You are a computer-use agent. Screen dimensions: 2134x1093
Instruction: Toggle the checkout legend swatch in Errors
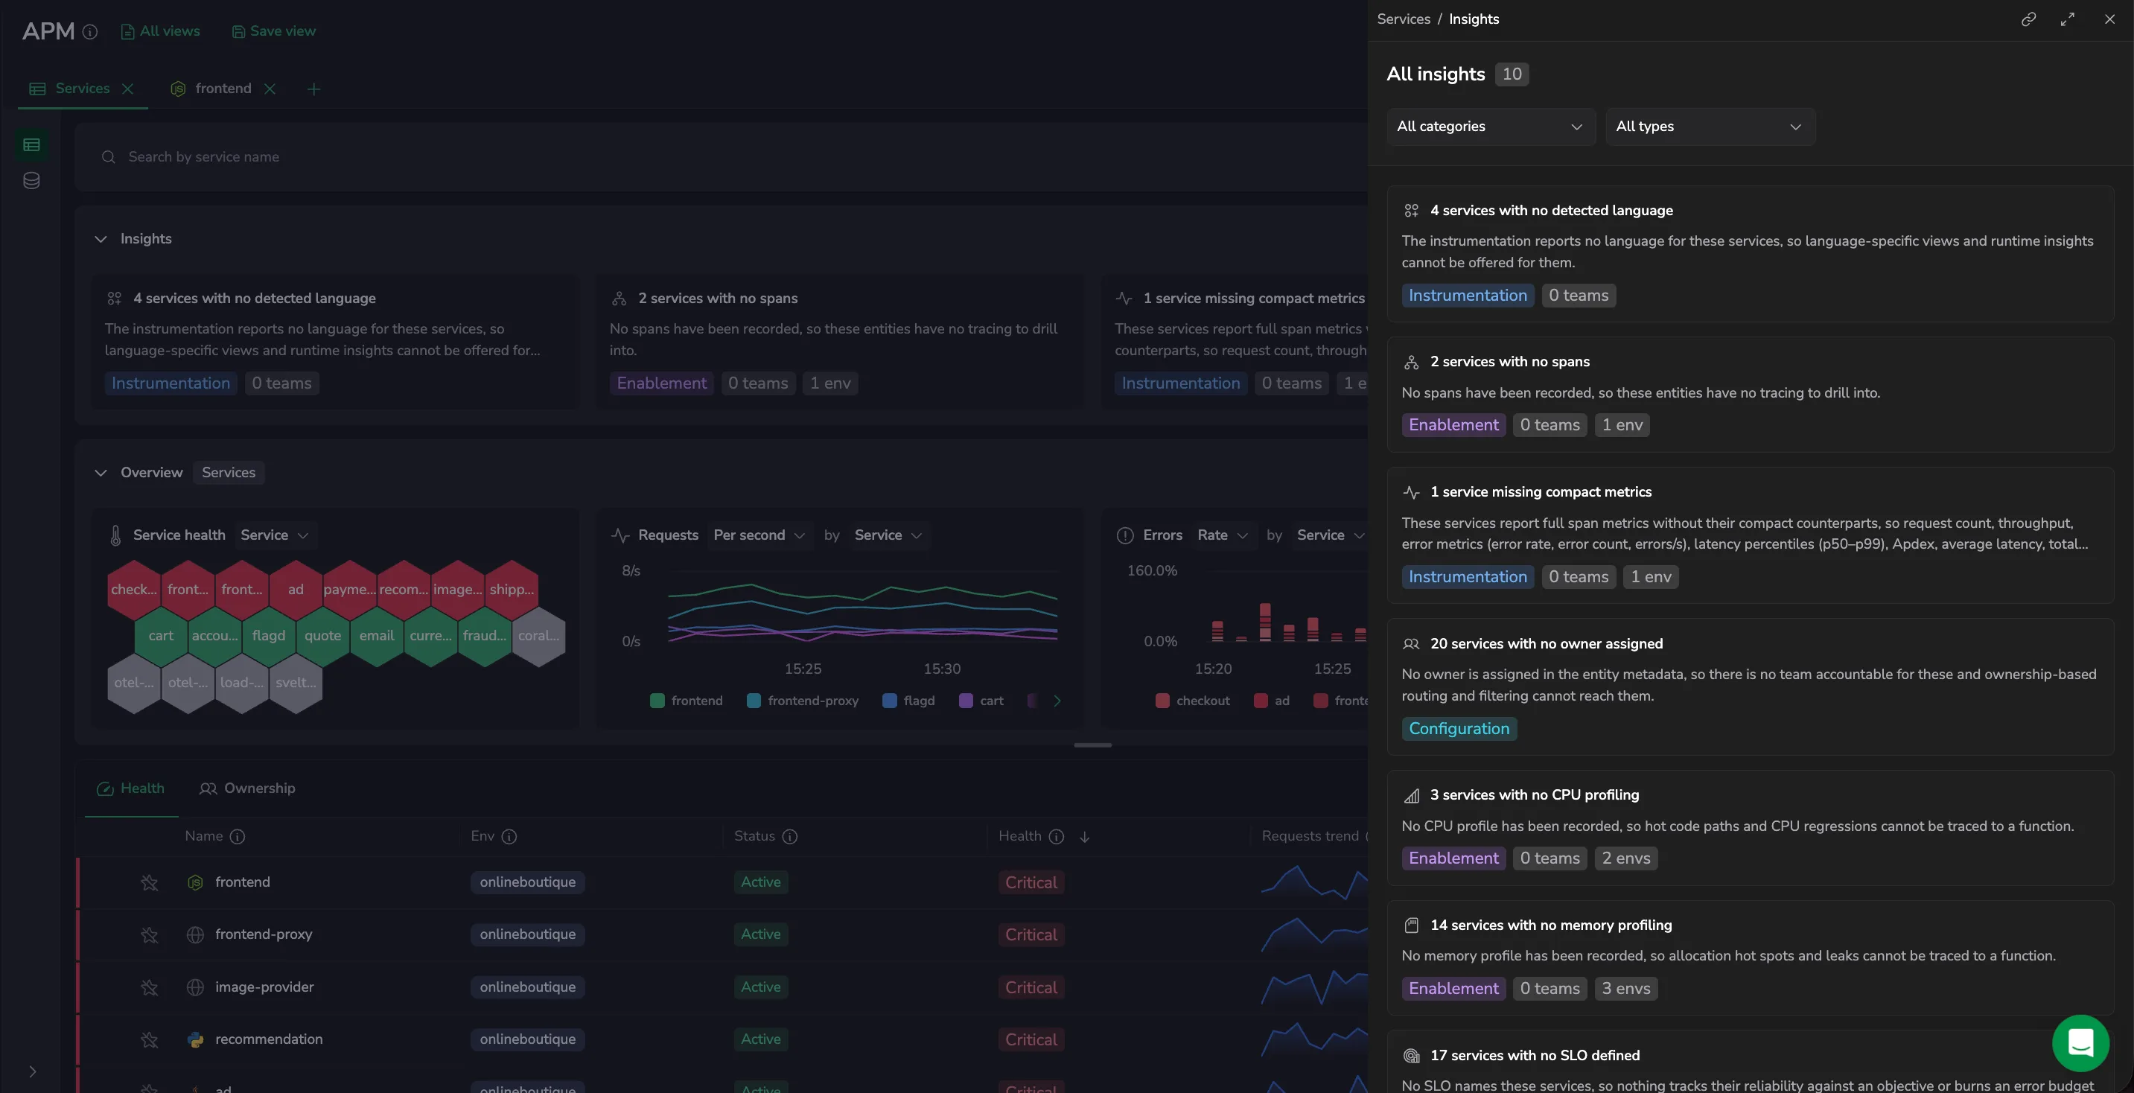(1162, 701)
